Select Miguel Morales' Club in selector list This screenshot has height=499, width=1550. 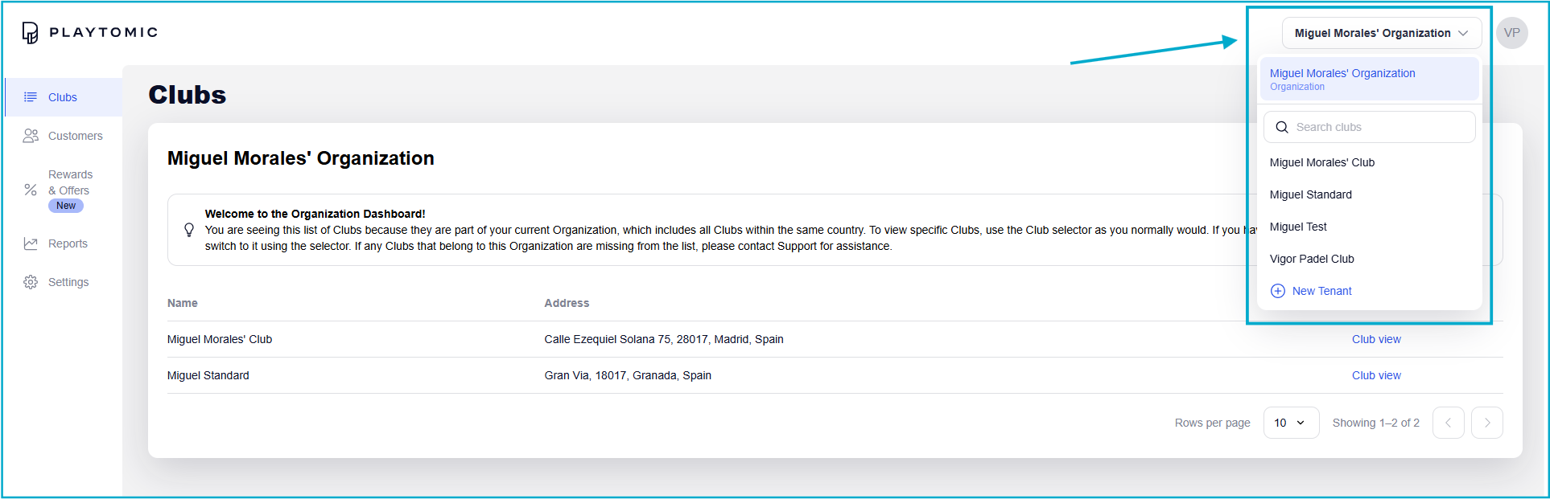[1370, 162]
